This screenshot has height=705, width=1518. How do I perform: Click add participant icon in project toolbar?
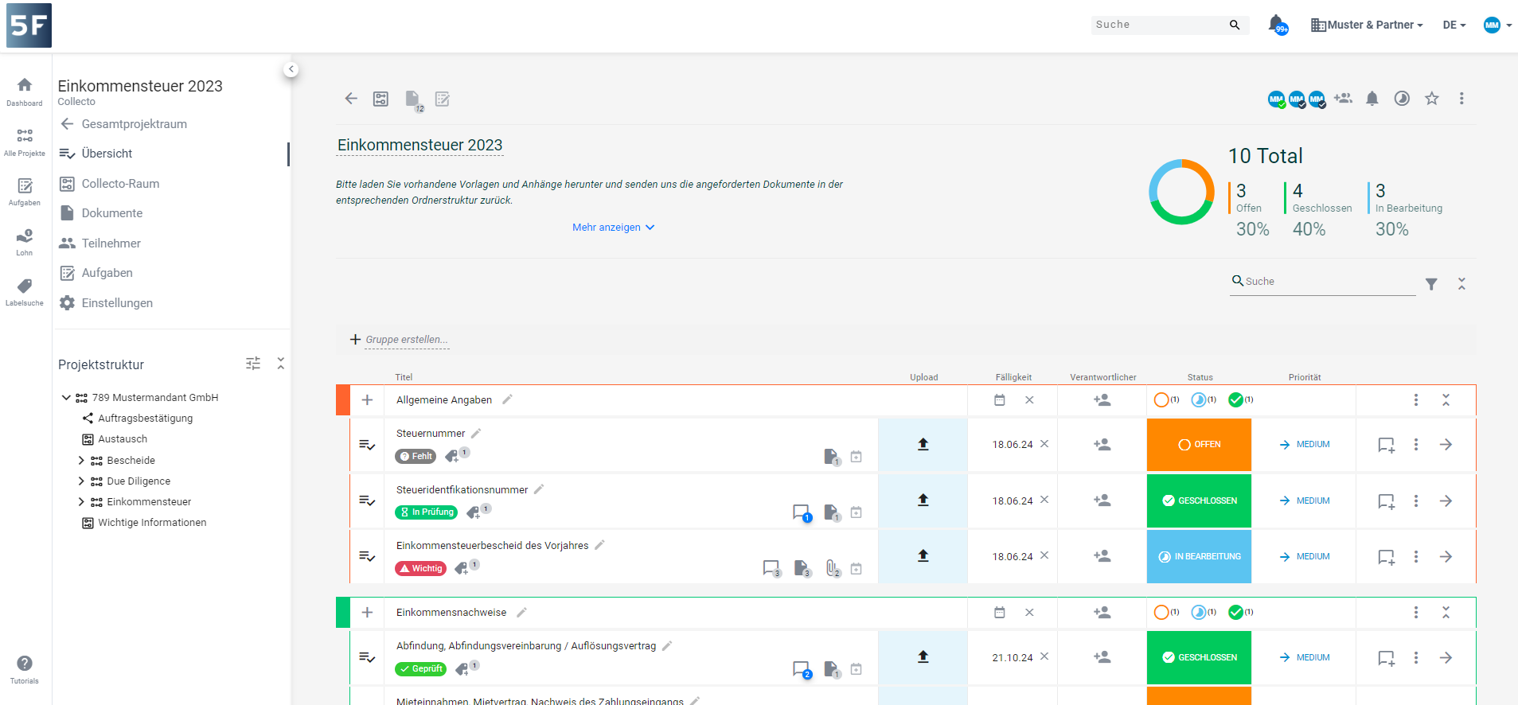pyautogui.click(x=1343, y=99)
